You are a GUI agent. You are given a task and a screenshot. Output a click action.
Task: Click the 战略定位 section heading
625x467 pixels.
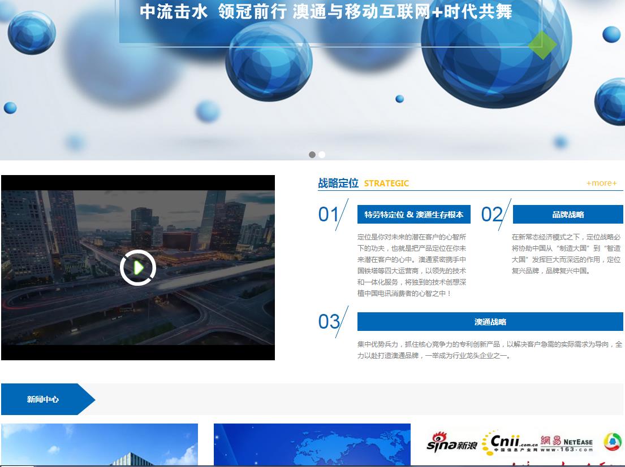(338, 183)
